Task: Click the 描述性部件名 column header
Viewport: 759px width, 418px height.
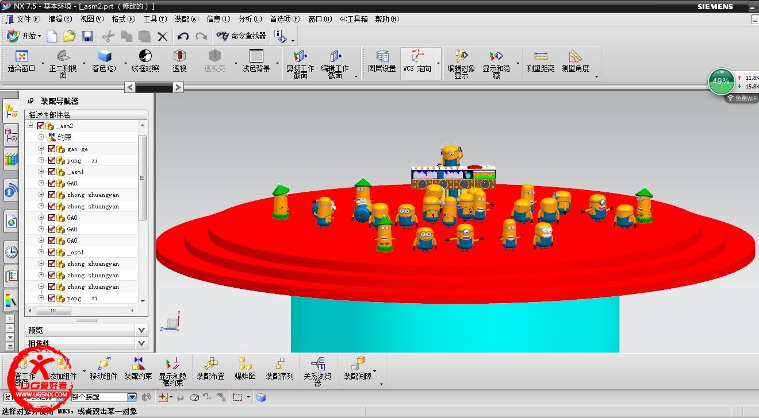Action: pos(86,115)
